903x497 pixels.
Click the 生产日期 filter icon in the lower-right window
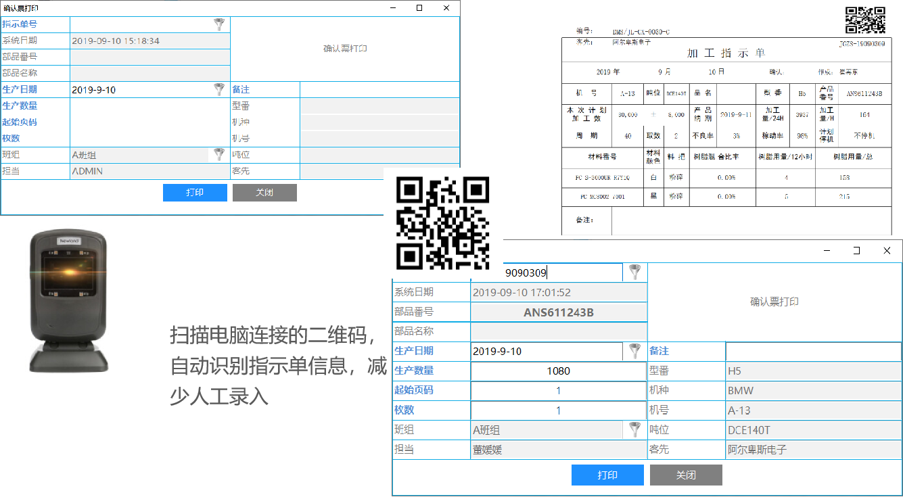coord(634,351)
